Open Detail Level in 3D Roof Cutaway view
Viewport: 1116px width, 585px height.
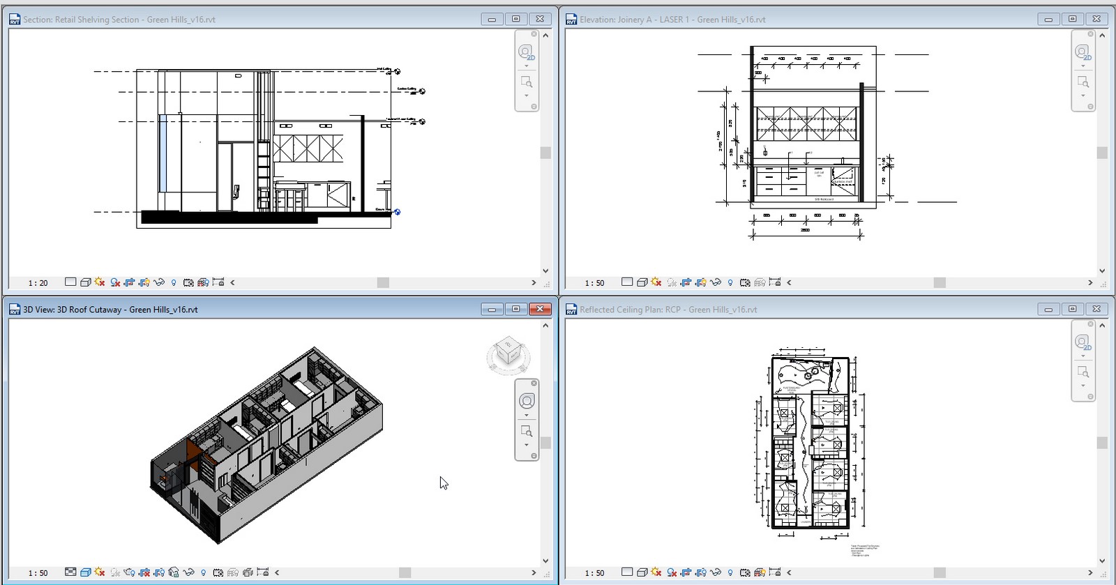70,572
